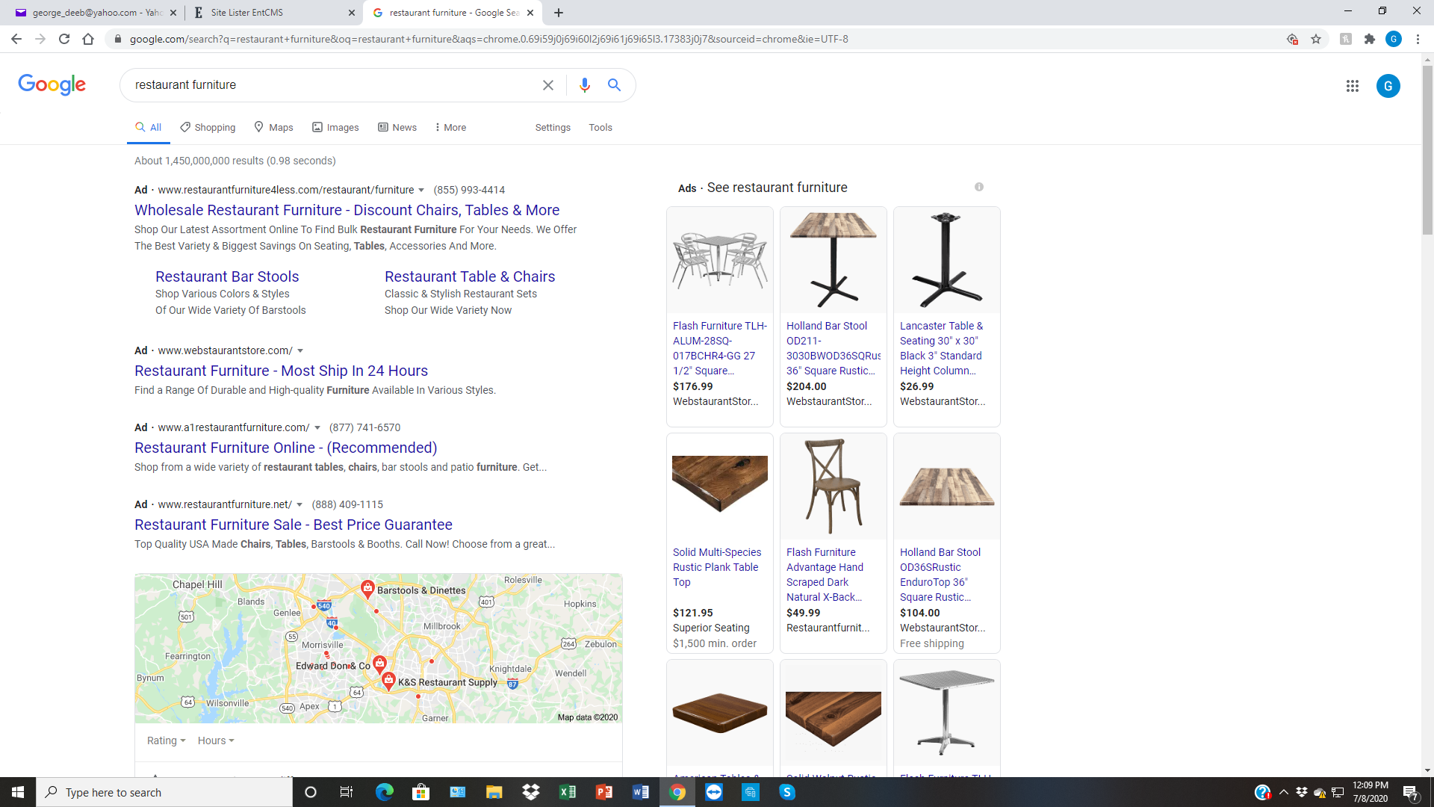This screenshot has width=1434, height=807.
Task: Click the ads info icon
Action: 978,187
